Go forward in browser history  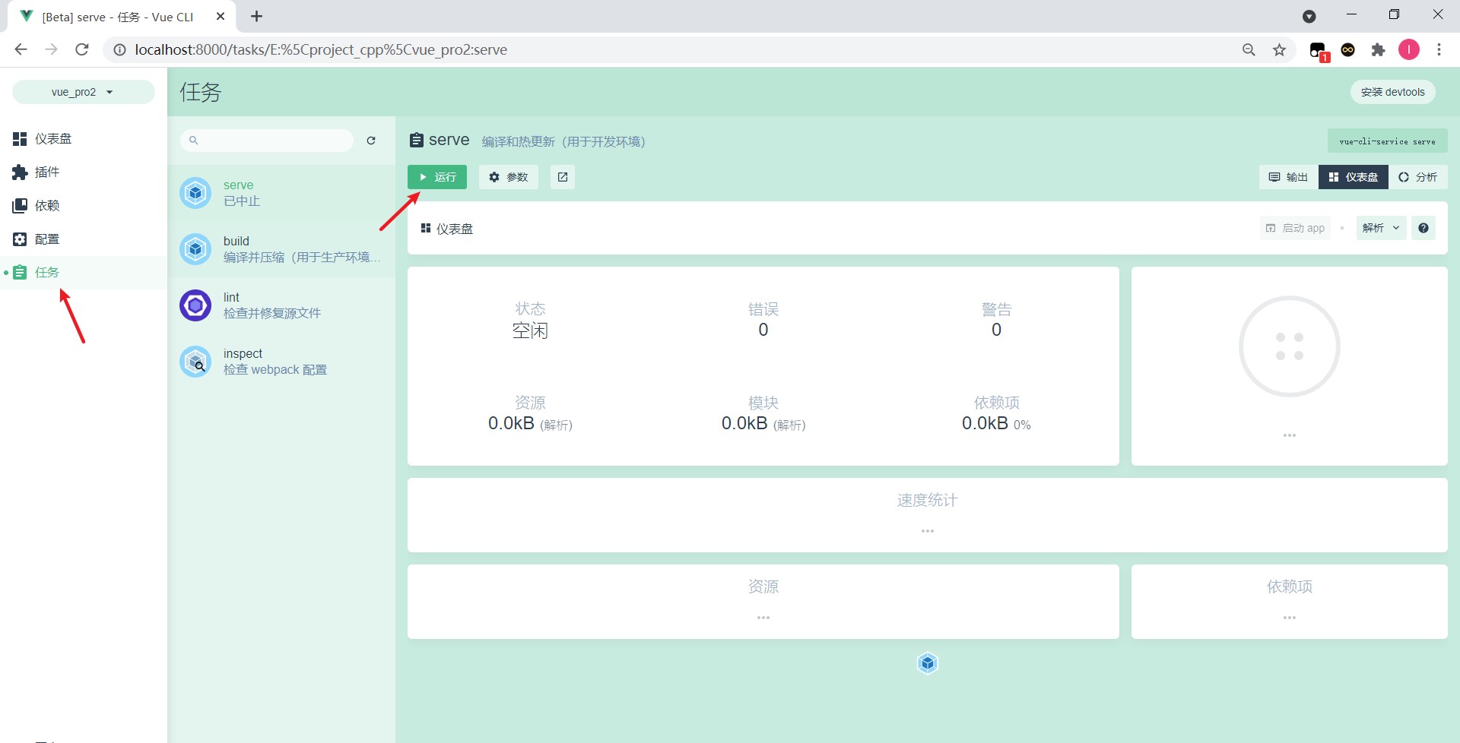[51, 49]
